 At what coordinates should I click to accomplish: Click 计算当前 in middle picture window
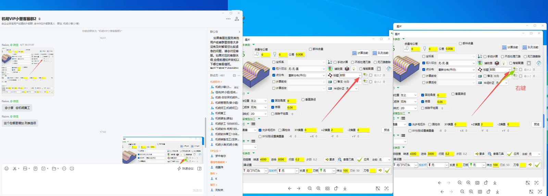360,53
